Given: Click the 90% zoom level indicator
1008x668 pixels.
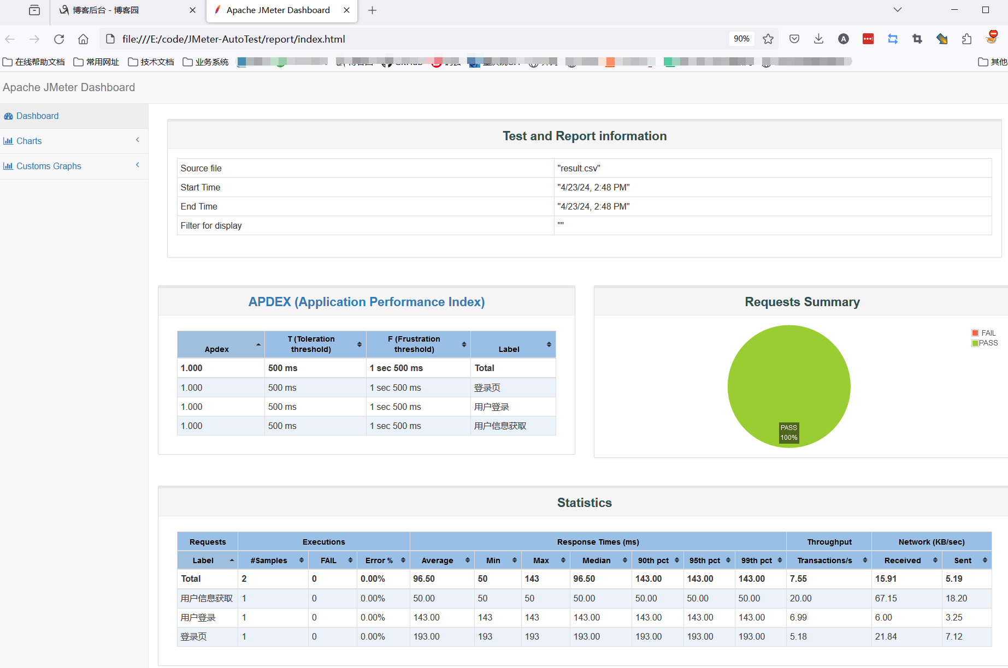Looking at the screenshot, I should tap(741, 39).
